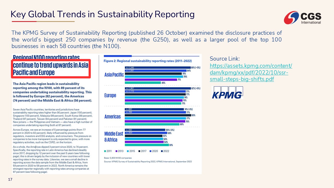Click the 2017 legend color square
The height and width of the screenshot is (188, 334).
140,151
